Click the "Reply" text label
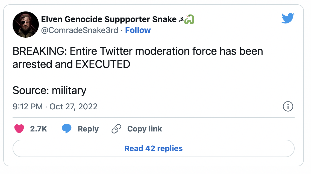The image size is (311, 174). click(88, 129)
